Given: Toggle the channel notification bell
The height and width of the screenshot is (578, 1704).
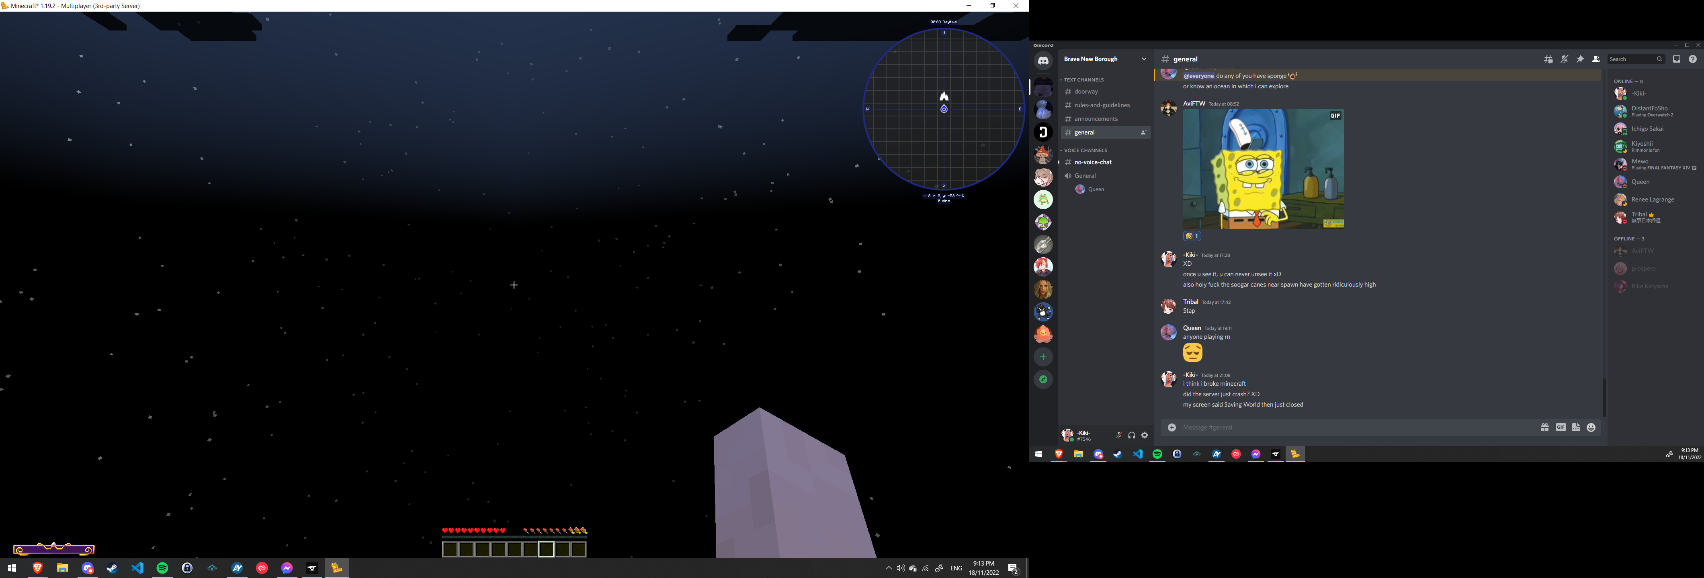Looking at the screenshot, I should coord(1565,59).
